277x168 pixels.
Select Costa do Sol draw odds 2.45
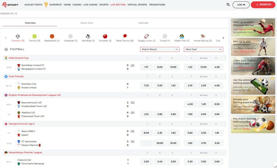(x=160, y=162)
